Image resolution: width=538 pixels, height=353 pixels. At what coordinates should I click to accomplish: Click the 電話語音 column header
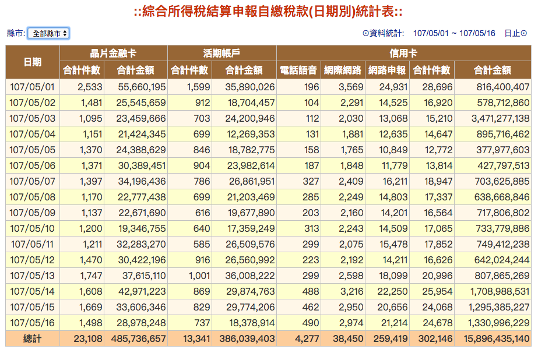(x=298, y=70)
